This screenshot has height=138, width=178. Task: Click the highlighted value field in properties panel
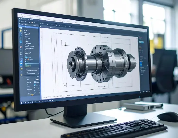point(37,82)
